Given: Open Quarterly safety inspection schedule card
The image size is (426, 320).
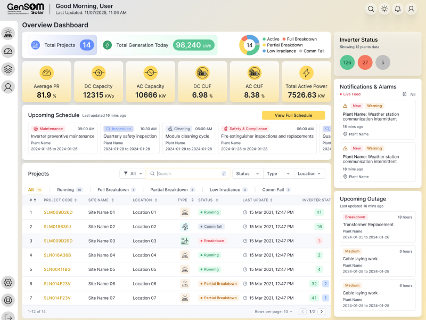Looking at the screenshot, I should click(130, 139).
